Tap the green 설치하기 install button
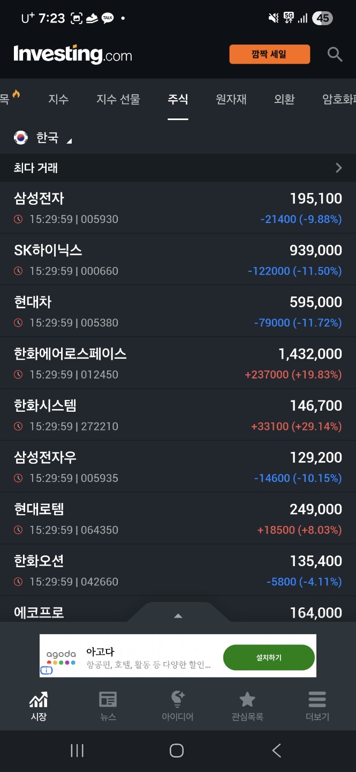 268,657
